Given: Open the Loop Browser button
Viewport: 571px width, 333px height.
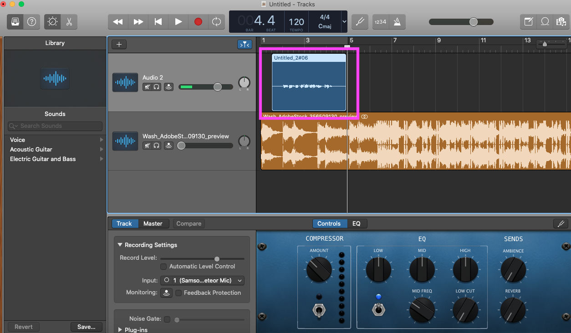Looking at the screenshot, I should pos(545,21).
